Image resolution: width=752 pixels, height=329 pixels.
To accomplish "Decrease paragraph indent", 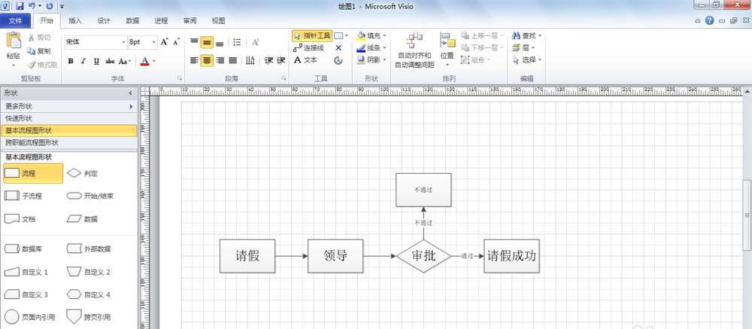I will pyautogui.click(x=268, y=60).
